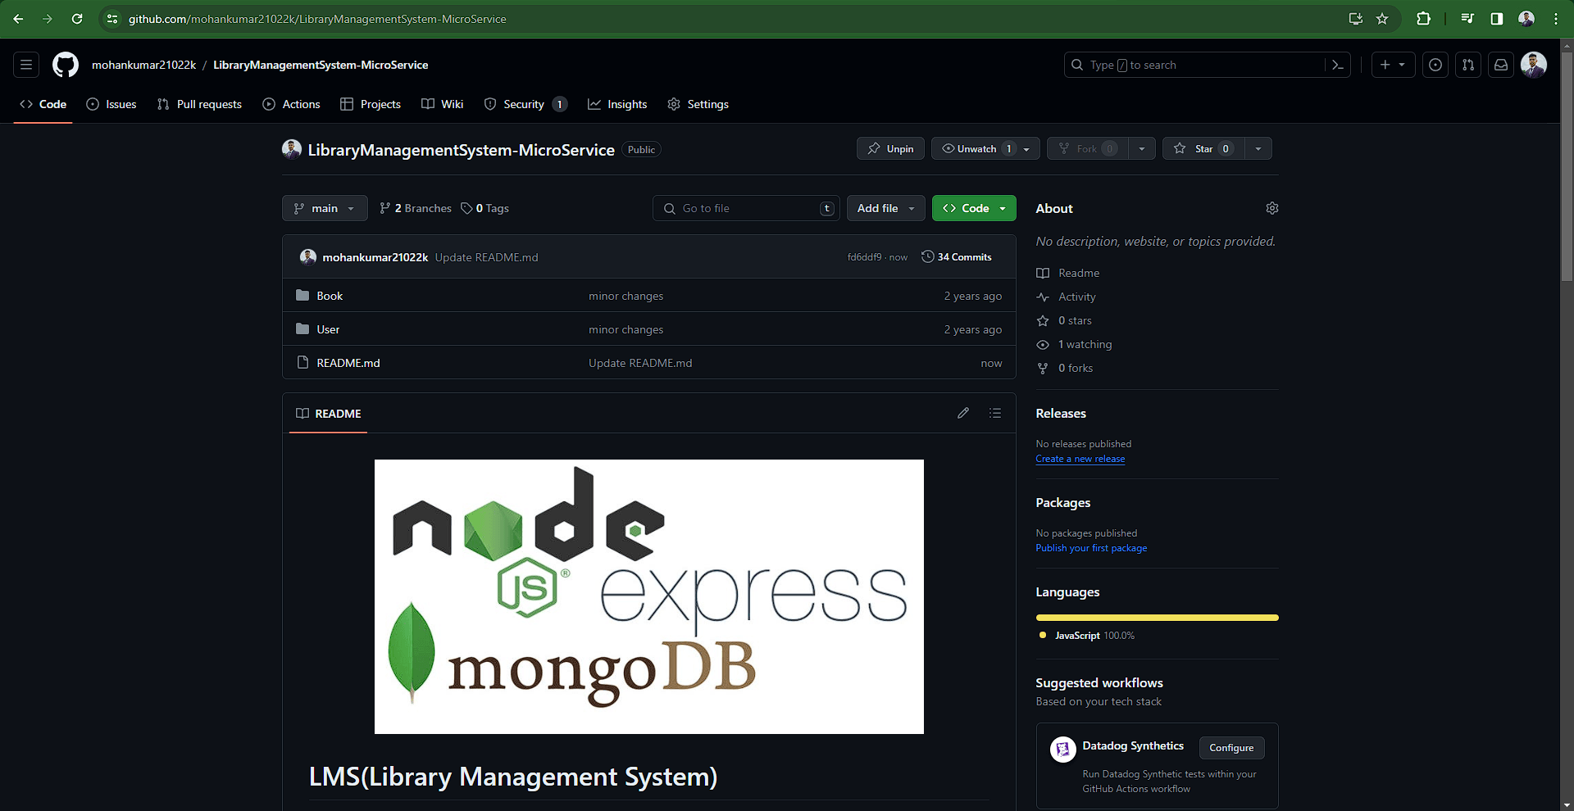
Task: Click the yellow JavaScript language dot
Action: (1042, 635)
